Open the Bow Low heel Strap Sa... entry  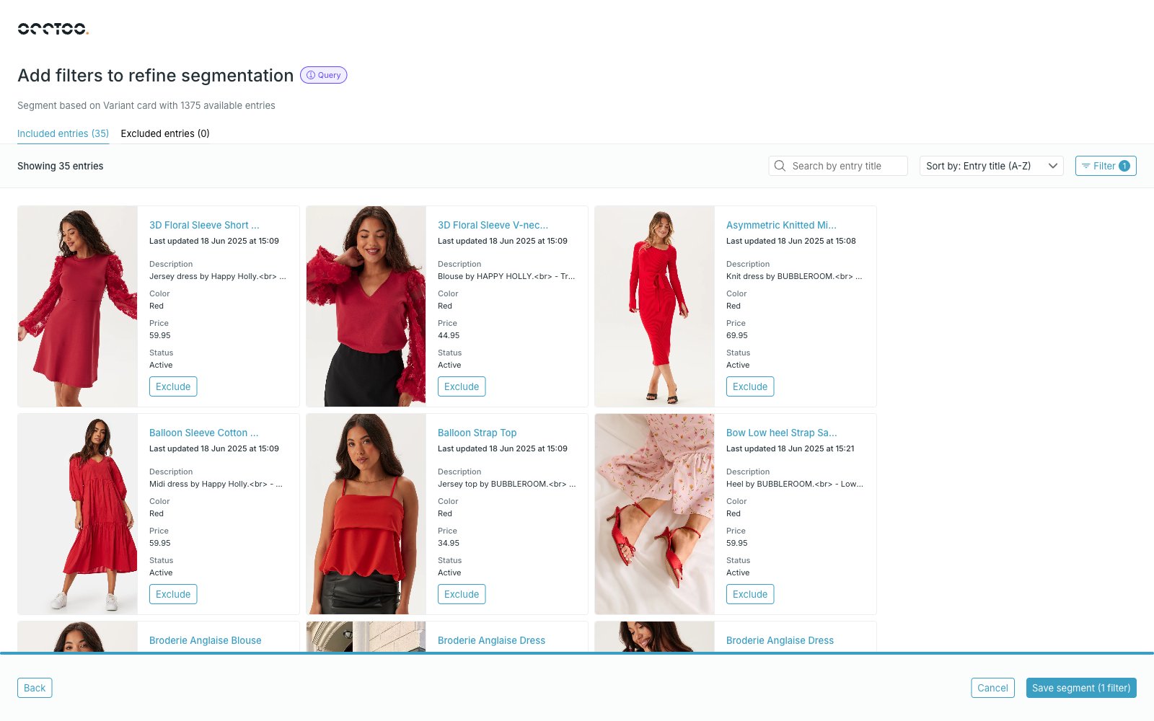click(781, 433)
